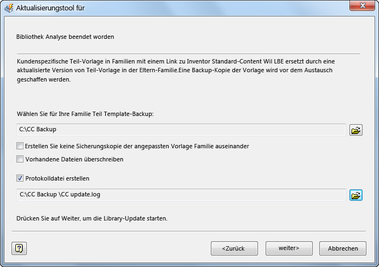
Task: Click the 'Aktualisierungstool für' title bar text
Action: click(50, 8)
